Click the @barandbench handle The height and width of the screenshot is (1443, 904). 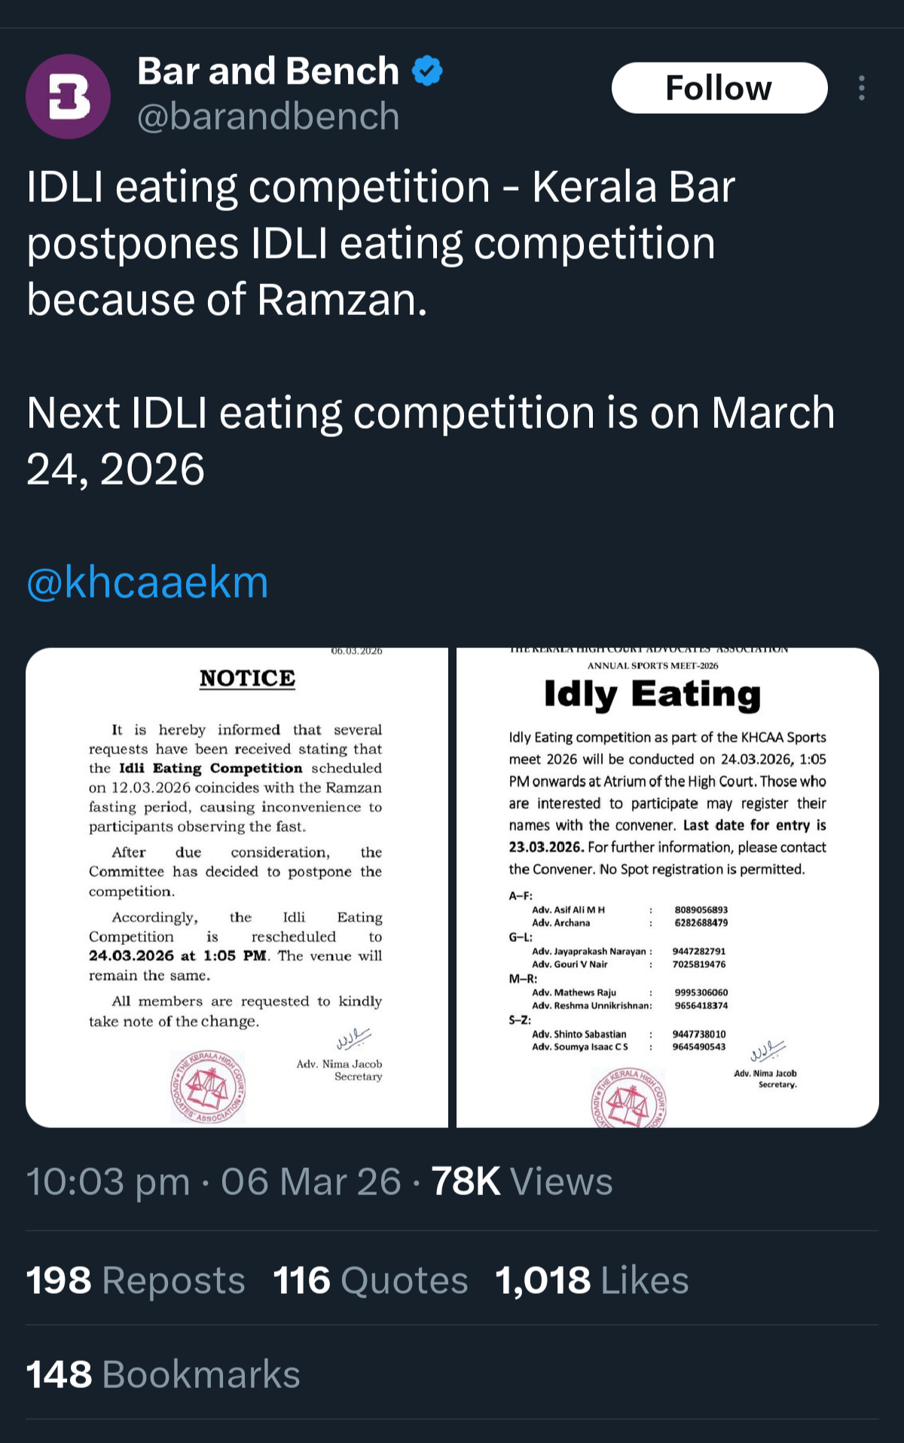coord(268,117)
